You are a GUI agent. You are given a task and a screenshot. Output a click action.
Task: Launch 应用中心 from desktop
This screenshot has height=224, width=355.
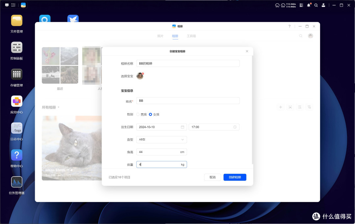tap(16, 101)
